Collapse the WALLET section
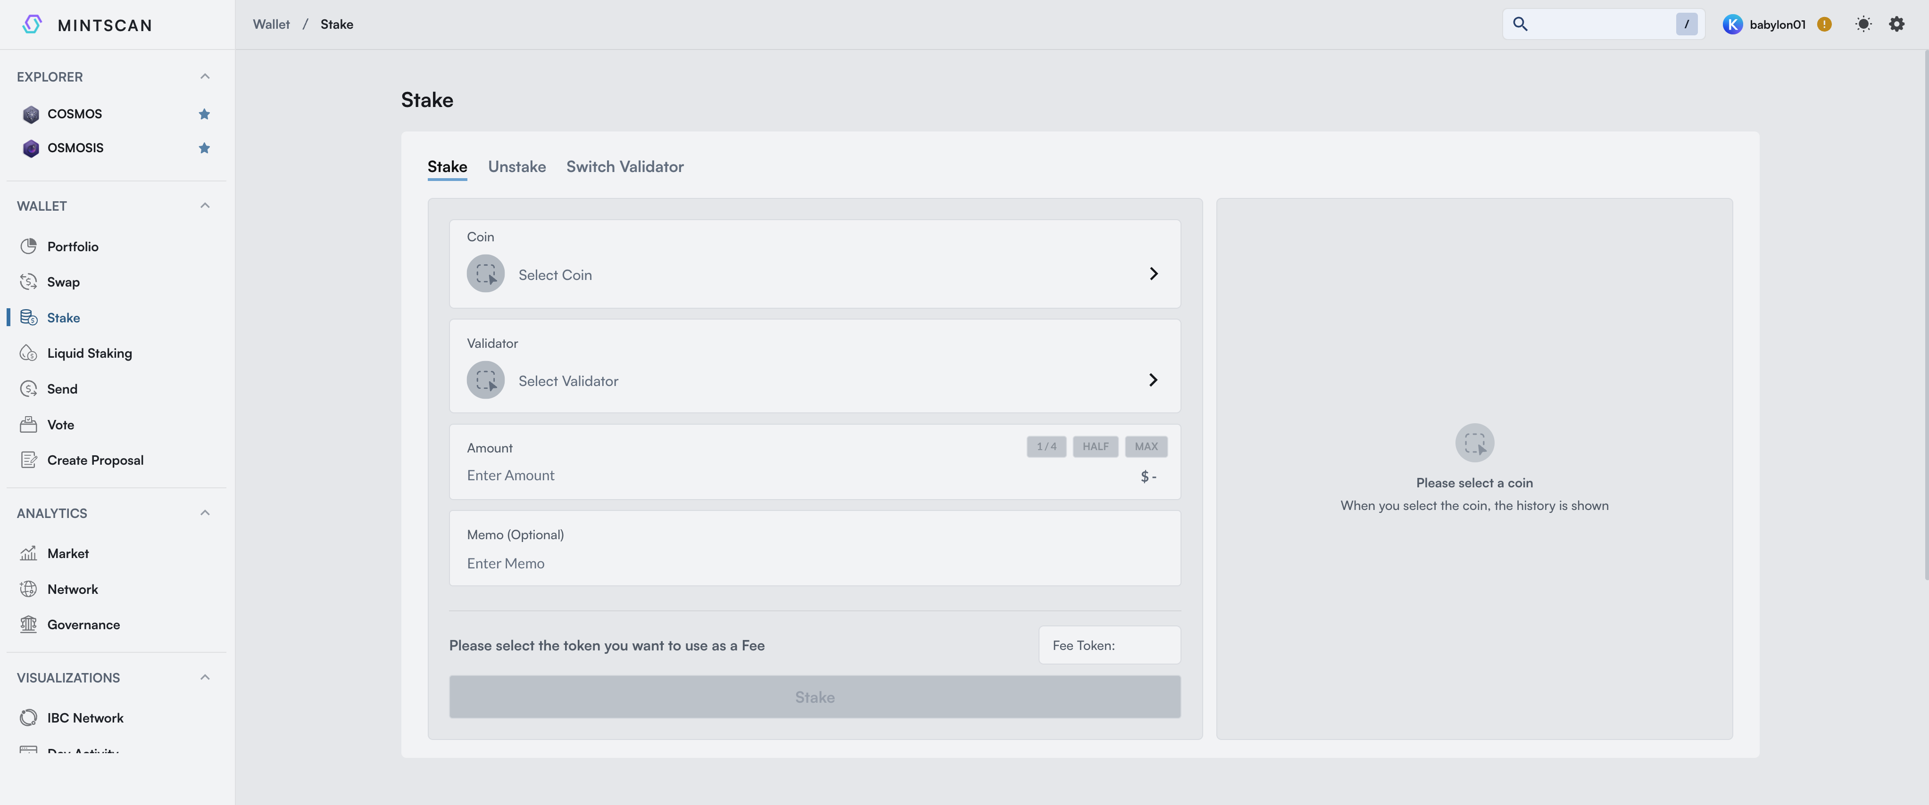This screenshot has width=1929, height=805. point(204,205)
